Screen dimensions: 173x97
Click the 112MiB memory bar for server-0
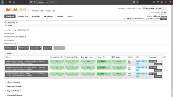click(x=104, y=61)
